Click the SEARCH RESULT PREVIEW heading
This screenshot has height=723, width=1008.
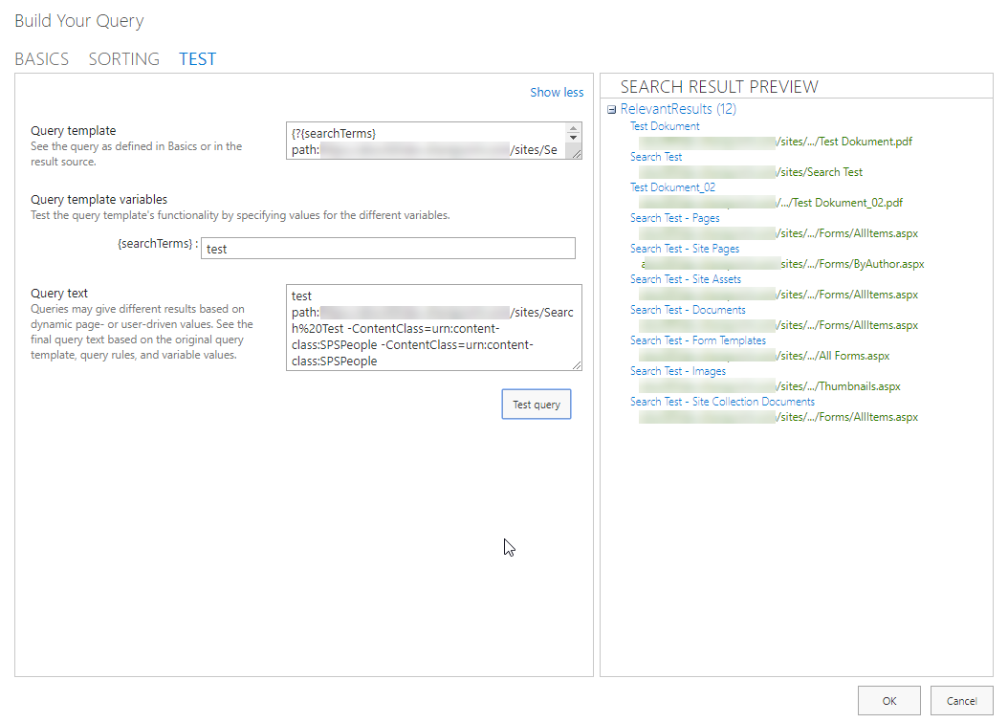click(719, 87)
